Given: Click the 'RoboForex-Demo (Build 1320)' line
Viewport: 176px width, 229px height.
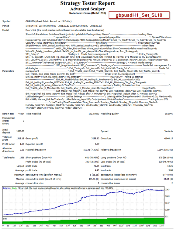Looking at the screenshot, I should point(88,13).
